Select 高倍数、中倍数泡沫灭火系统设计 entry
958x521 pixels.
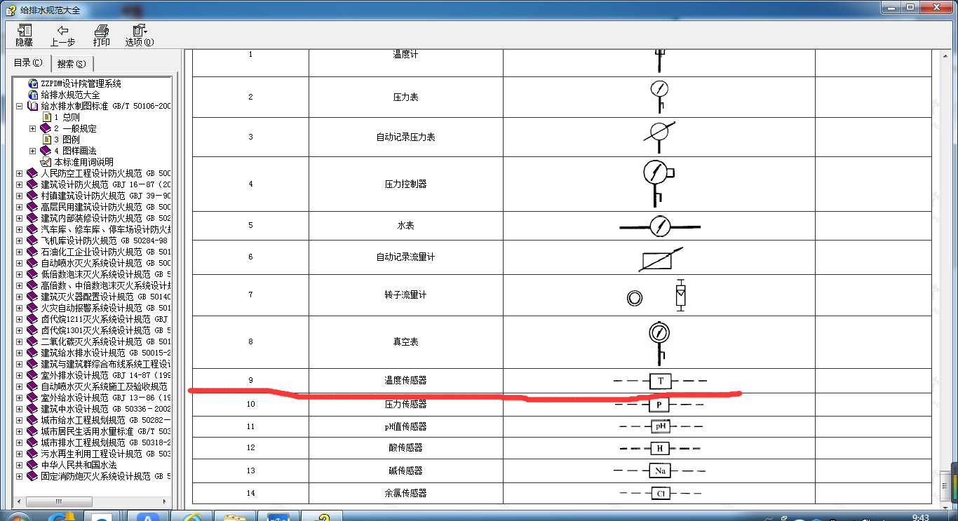[x=106, y=285]
